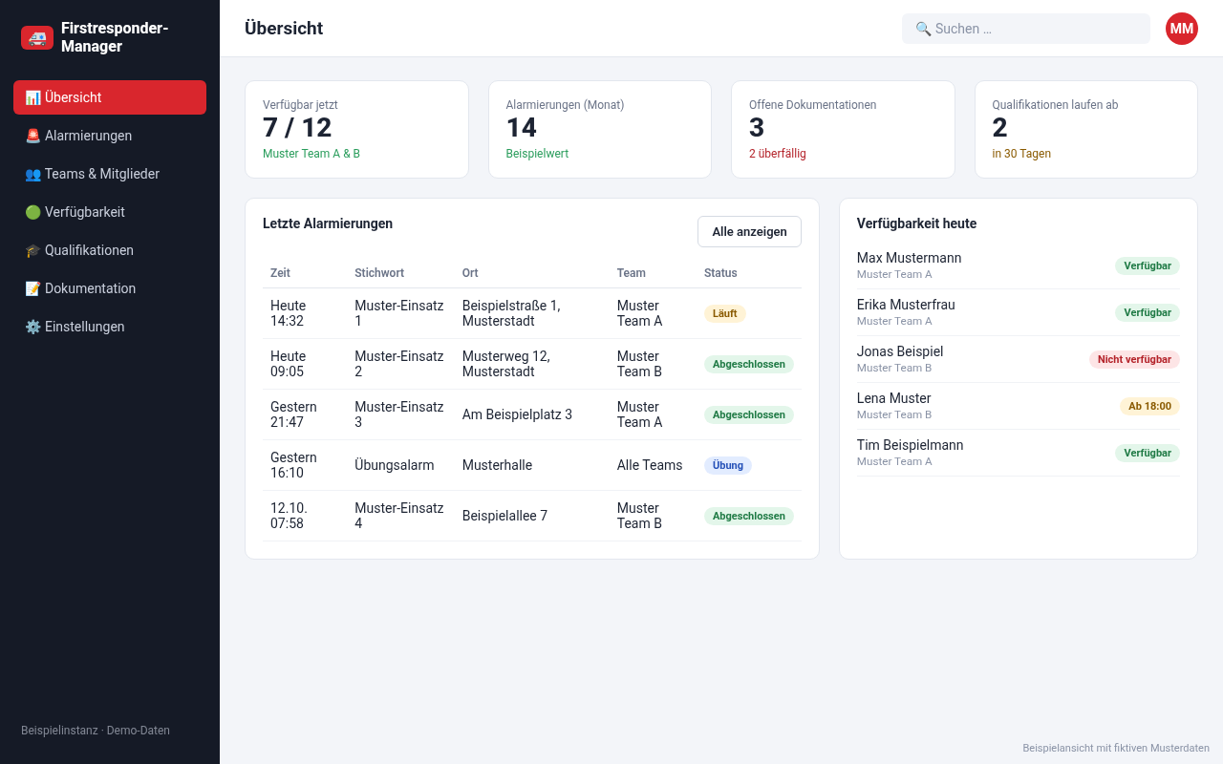Click the siren icon beside Alarmierungen
This screenshot has width=1223, height=764.
tap(32, 136)
